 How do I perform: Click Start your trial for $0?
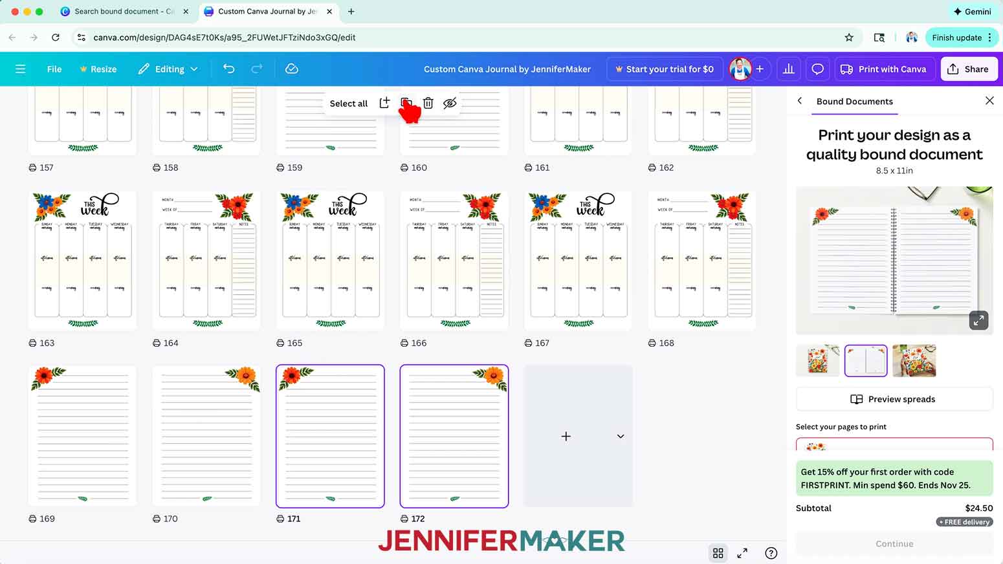coord(664,69)
